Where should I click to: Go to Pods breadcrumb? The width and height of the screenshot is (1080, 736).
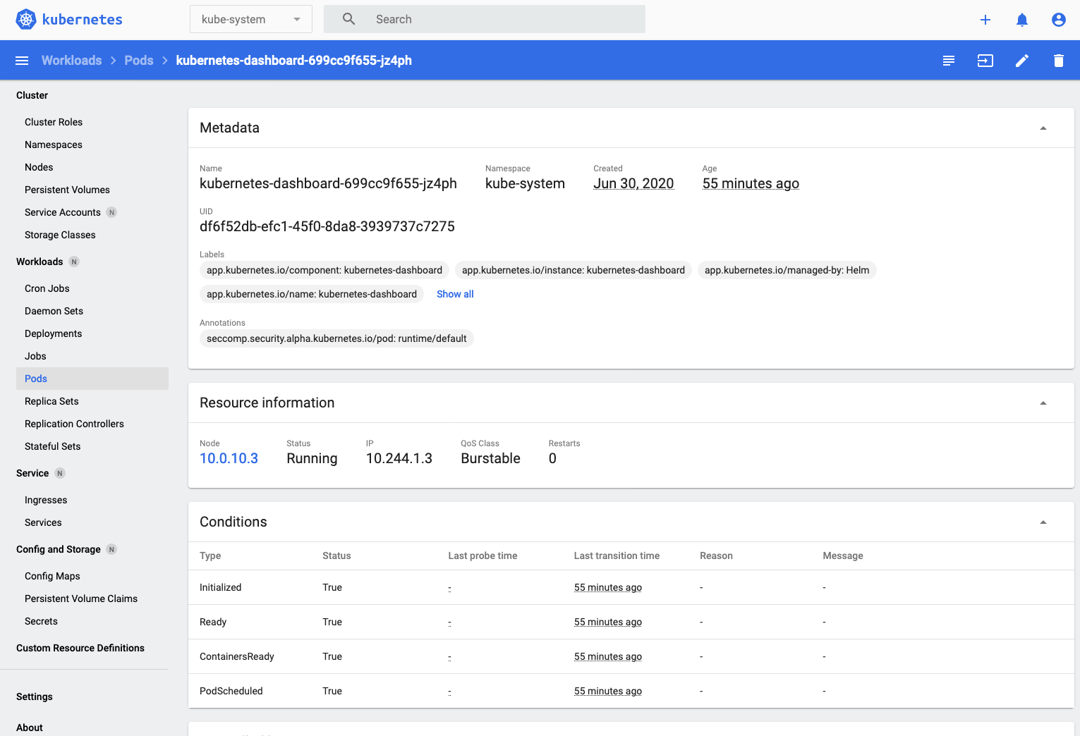pyautogui.click(x=139, y=61)
